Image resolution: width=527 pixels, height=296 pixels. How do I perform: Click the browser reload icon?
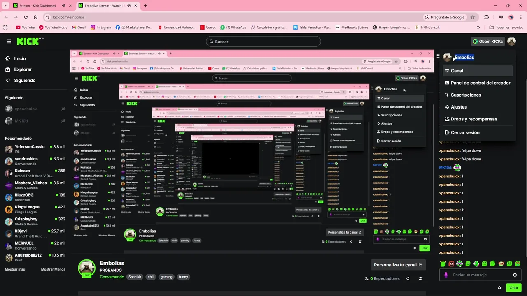[26, 17]
